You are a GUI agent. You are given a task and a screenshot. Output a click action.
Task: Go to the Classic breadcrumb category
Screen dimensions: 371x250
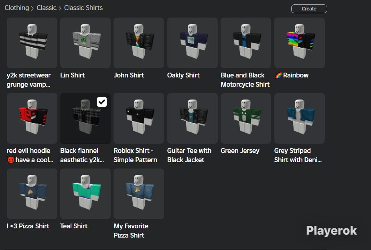pyautogui.click(x=47, y=8)
